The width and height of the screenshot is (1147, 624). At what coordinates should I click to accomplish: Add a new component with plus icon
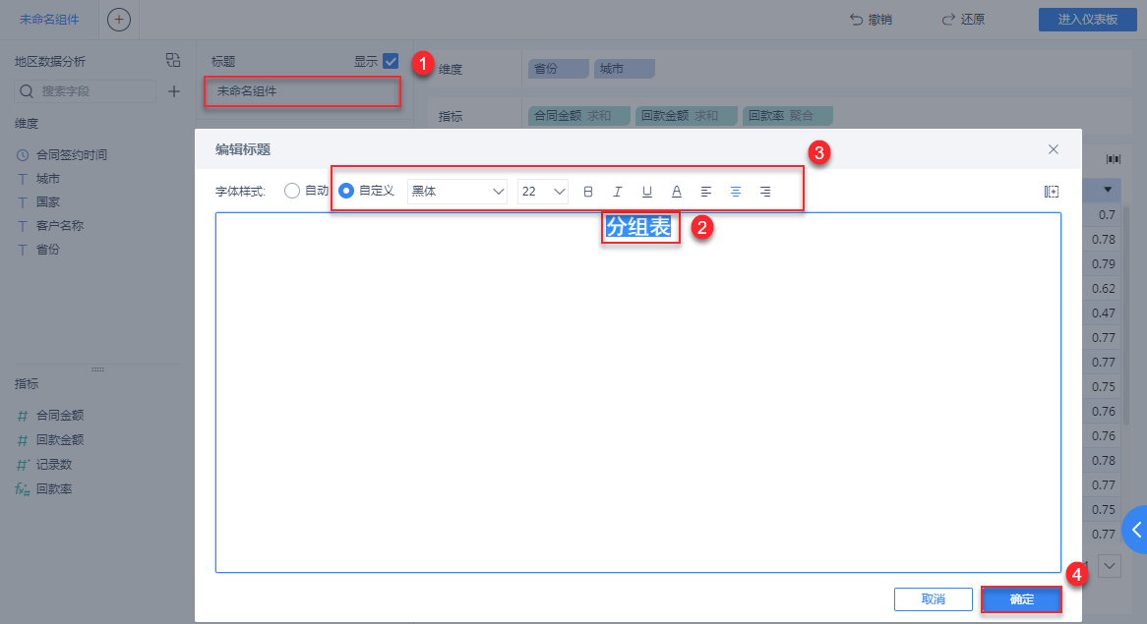(118, 20)
